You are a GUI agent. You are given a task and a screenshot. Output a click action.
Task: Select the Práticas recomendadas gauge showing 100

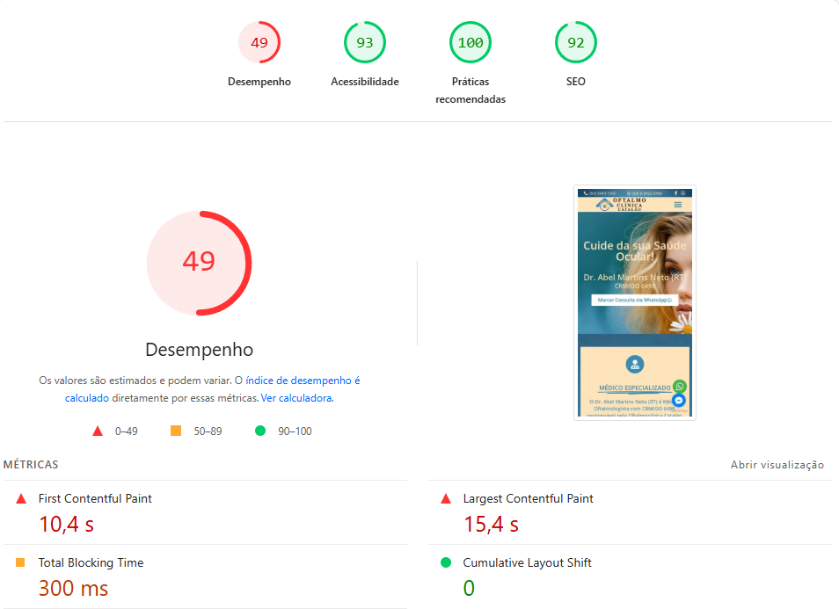coord(471,42)
